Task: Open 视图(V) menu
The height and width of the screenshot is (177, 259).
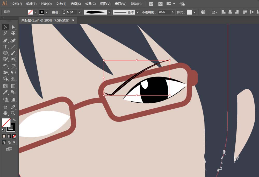Action: click(x=105, y=4)
